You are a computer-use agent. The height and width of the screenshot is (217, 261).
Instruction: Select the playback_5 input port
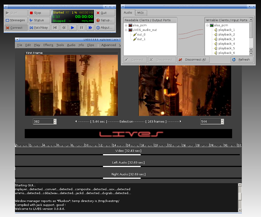click(x=224, y=48)
